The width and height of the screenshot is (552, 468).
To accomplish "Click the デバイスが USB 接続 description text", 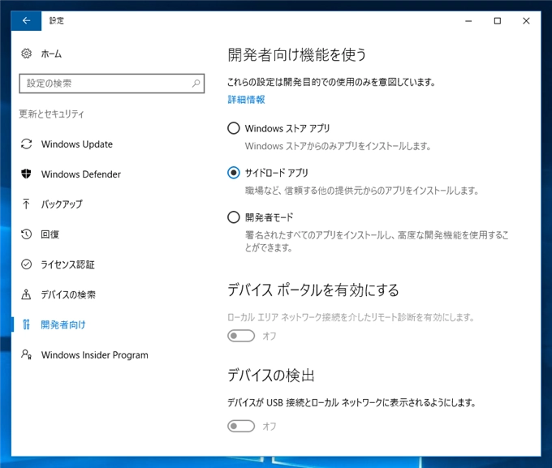I will (351, 402).
